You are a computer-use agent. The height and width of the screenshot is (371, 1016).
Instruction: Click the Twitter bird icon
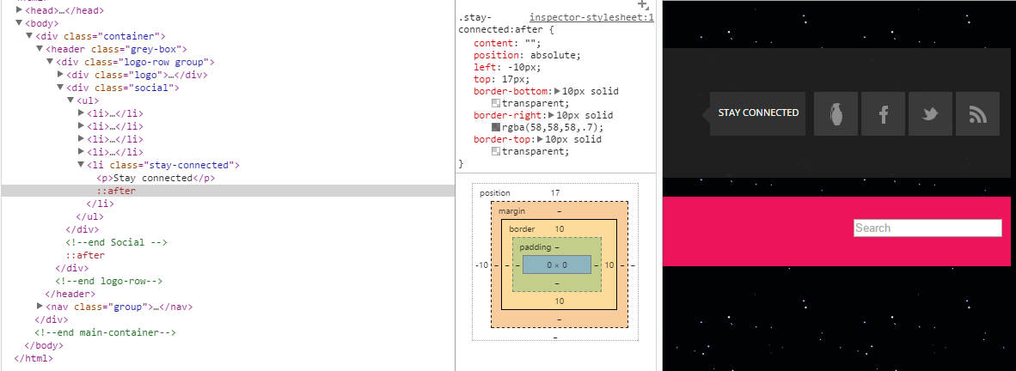pyautogui.click(x=930, y=113)
